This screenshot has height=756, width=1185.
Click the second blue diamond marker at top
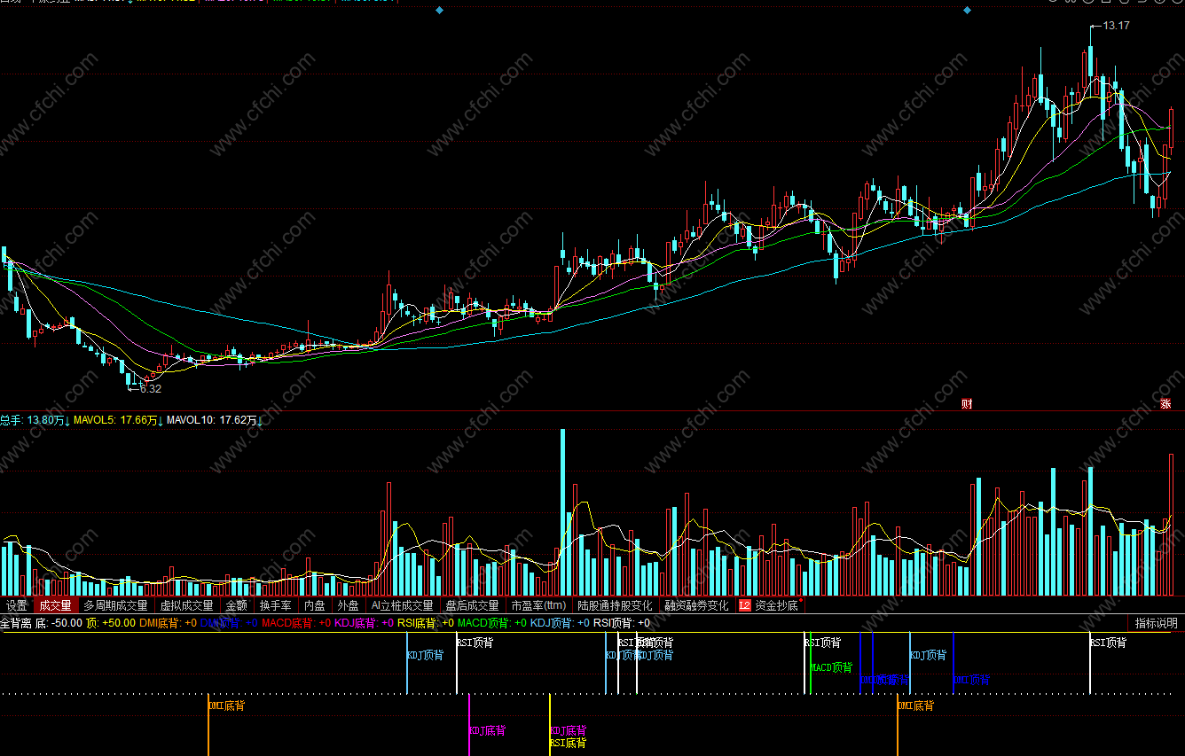(x=967, y=10)
